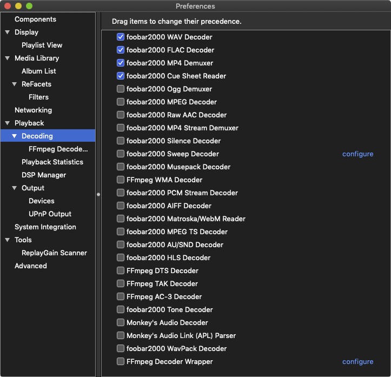Image resolution: width=391 pixels, height=377 pixels.
Task: Click the green zoom window button
Action: point(29,6)
